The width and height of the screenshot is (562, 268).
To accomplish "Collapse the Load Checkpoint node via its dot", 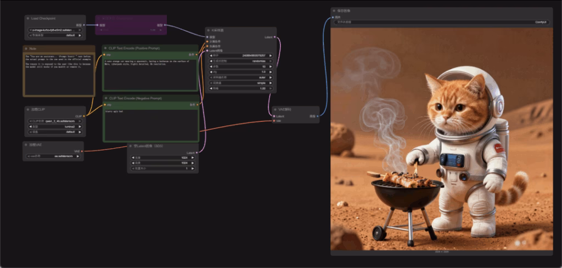I will pyautogui.click(x=28, y=18).
